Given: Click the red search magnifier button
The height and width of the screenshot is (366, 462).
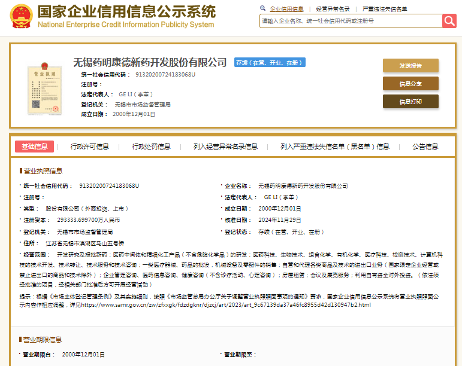Looking at the screenshot, I should 449,21.
